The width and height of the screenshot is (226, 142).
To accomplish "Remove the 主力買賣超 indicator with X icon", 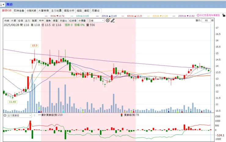I will click(x=5, y=115).
